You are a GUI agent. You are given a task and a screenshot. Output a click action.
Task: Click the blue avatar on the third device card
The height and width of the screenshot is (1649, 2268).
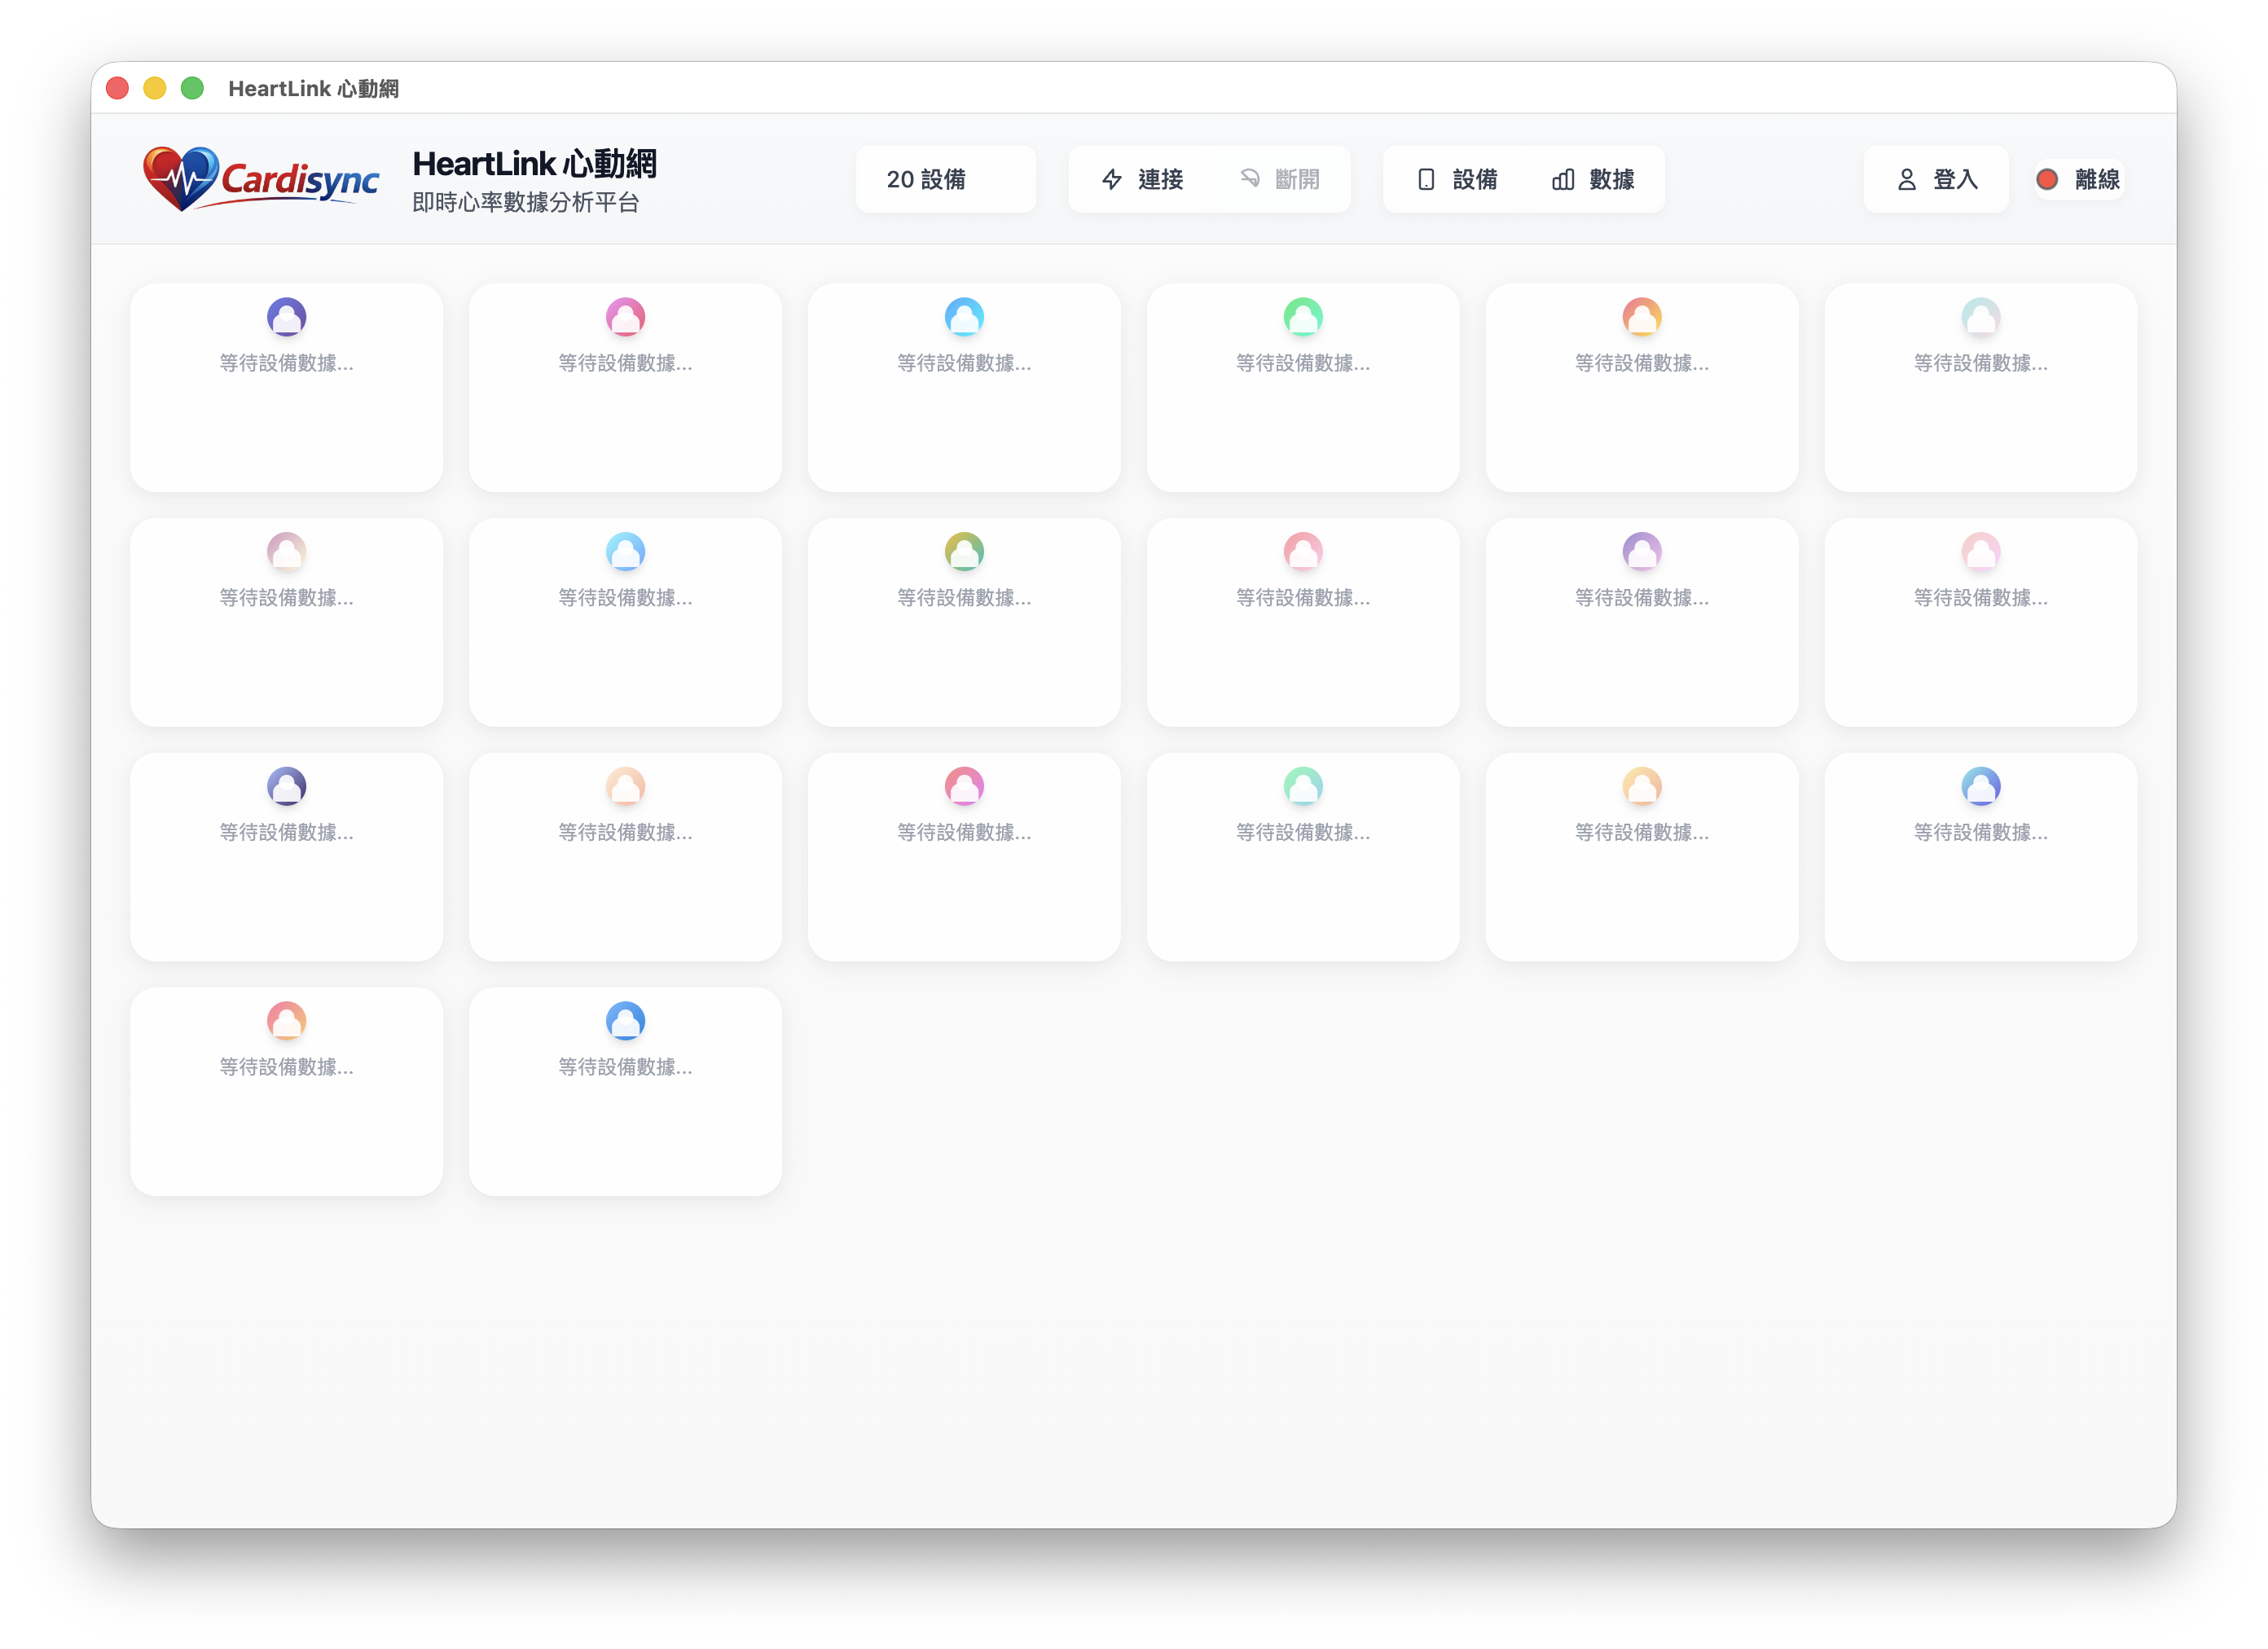pos(963,317)
